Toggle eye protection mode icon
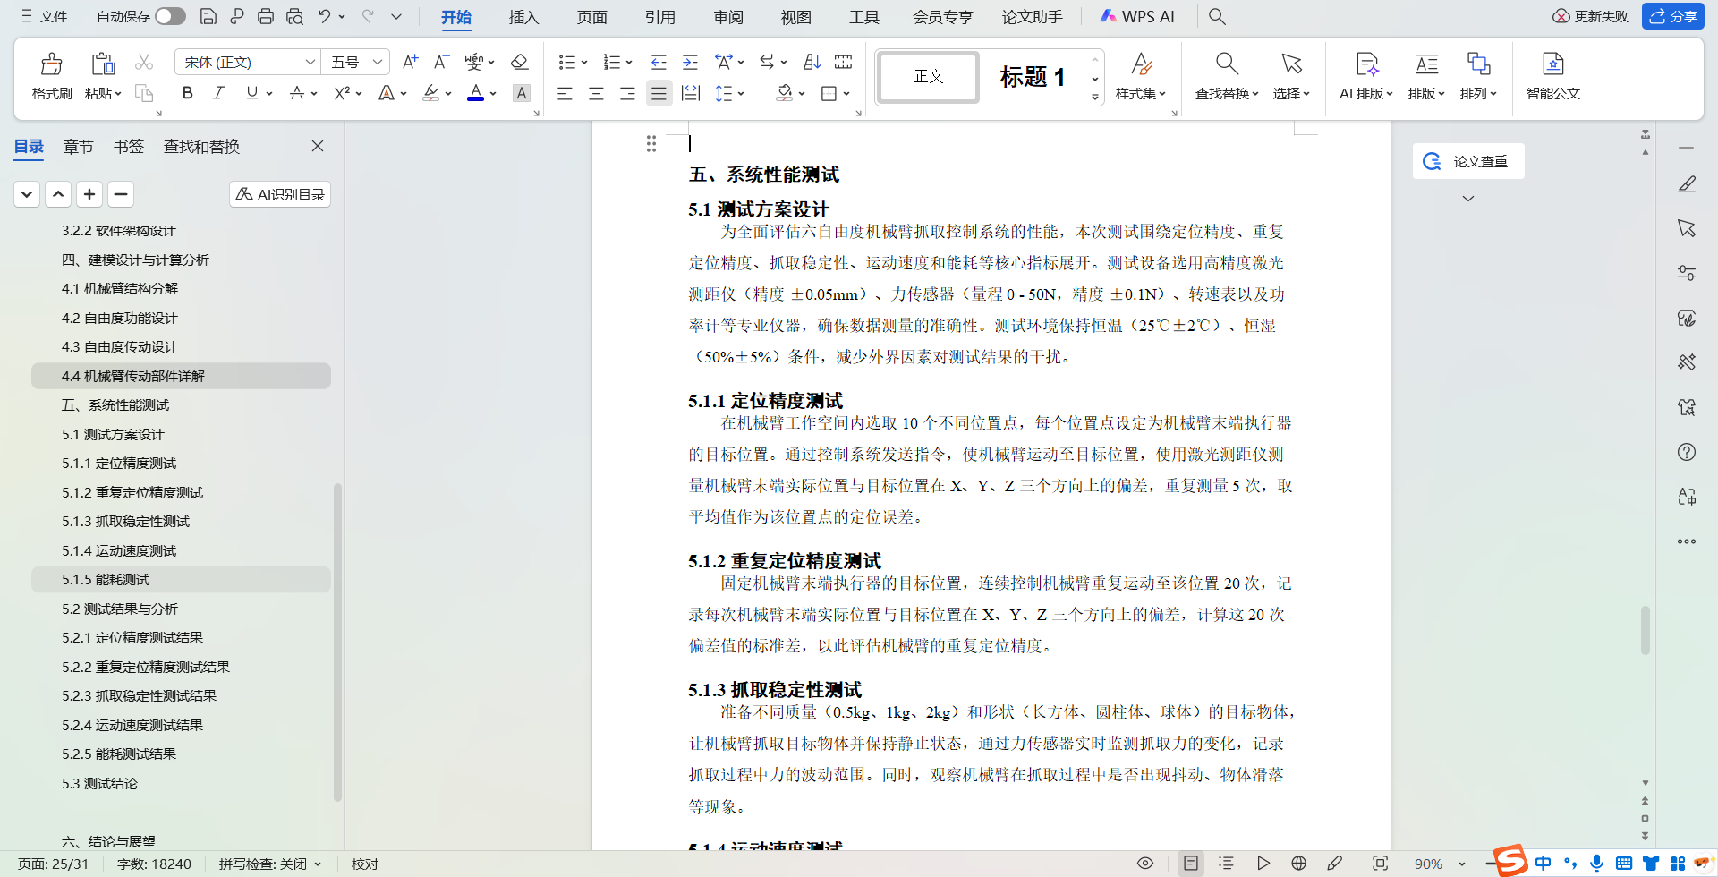 pyautogui.click(x=1145, y=864)
